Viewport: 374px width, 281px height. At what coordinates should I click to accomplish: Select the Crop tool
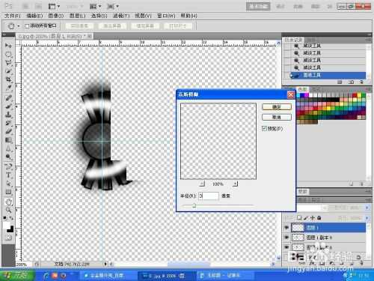coord(8,79)
